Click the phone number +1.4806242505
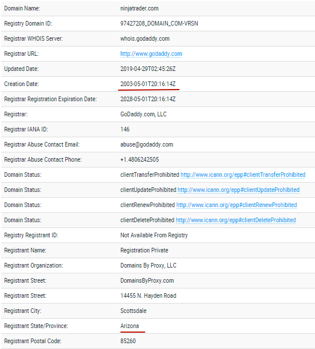The image size is (315, 349). [x=139, y=159]
